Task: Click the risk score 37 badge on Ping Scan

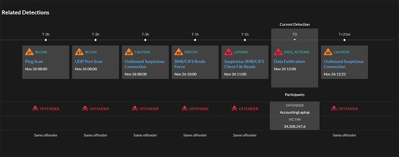Action: coord(28,52)
